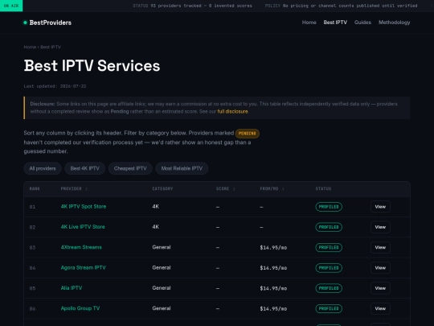Sort table by Score column header
434x326 pixels.
[x=225, y=189]
